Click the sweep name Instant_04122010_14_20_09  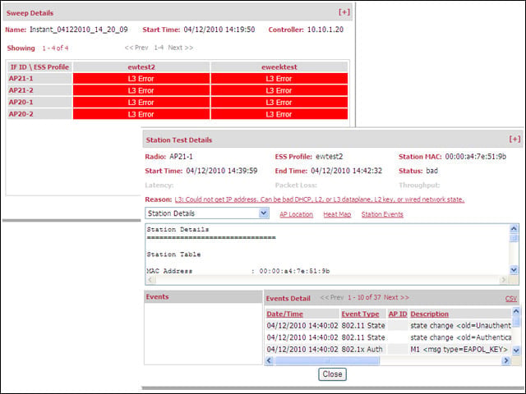(x=79, y=30)
